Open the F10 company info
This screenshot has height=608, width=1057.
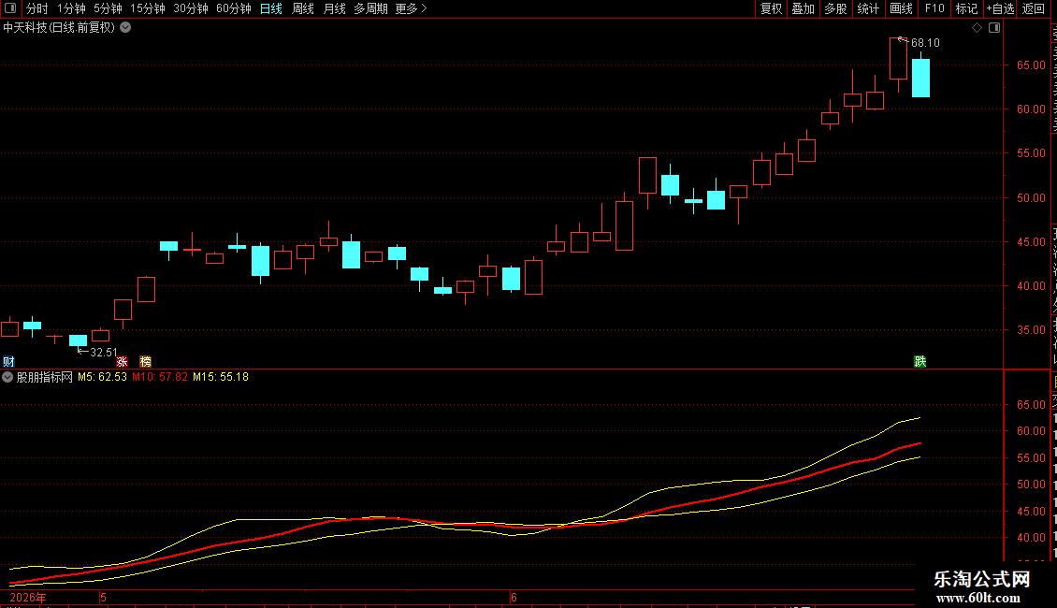click(934, 8)
